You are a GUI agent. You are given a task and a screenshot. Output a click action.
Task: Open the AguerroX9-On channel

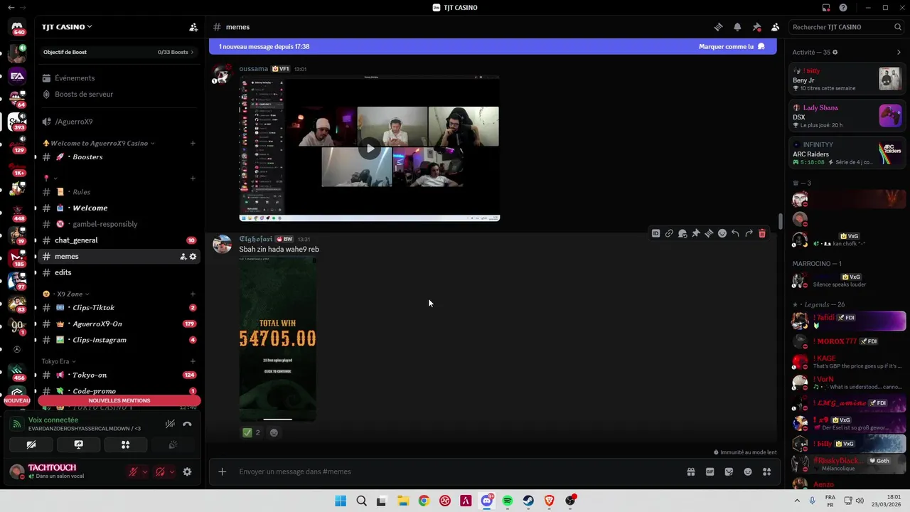119,324
